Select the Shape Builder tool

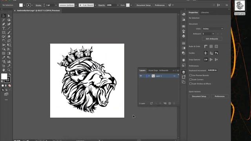tap(4, 49)
